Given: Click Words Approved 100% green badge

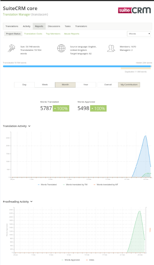Looking at the screenshot, I should [98, 108].
